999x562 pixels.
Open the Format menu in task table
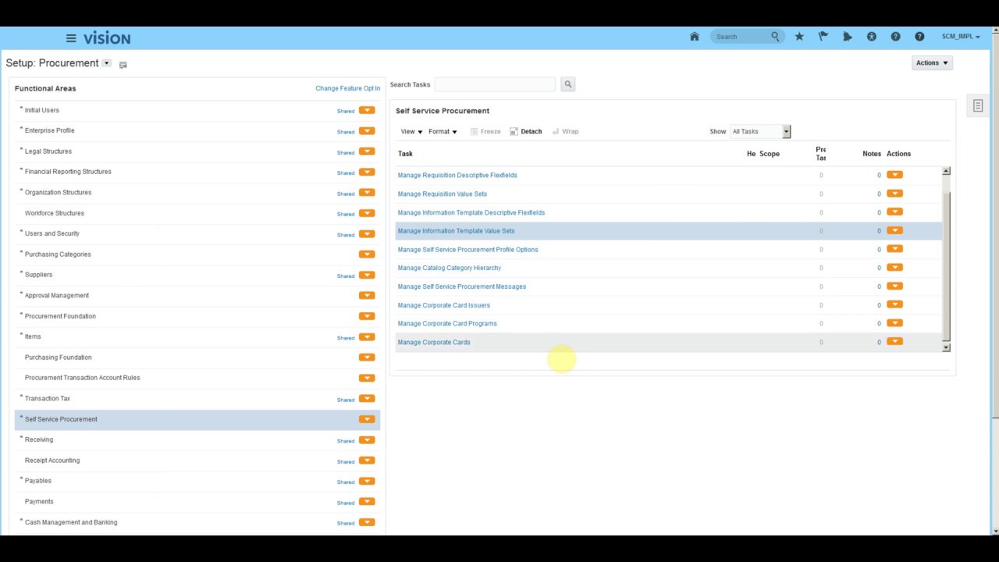click(x=443, y=131)
